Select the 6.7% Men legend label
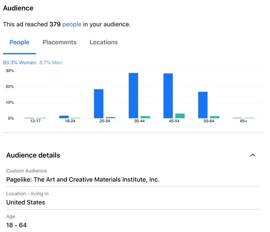The height and width of the screenshot is (232, 270). click(x=51, y=63)
